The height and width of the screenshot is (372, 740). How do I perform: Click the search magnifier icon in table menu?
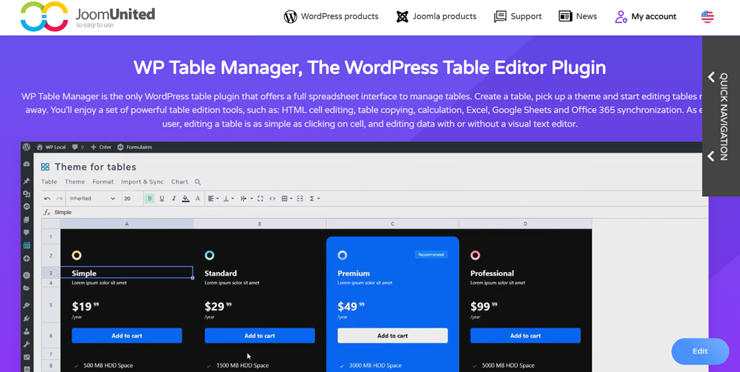(x=198, y=182)
